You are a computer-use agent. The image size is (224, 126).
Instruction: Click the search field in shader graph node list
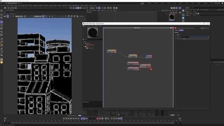[93, 40]
